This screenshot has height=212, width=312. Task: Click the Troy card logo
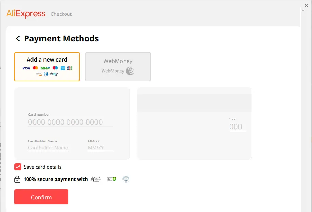54,74
